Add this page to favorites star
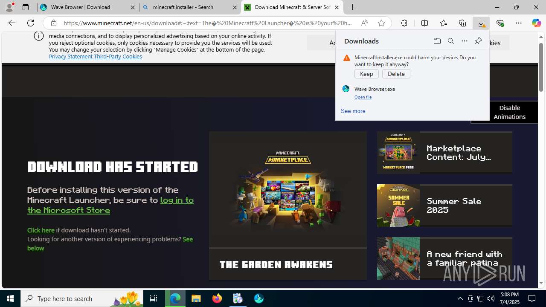The image size is (546, 307). click(x=381, y=23)
